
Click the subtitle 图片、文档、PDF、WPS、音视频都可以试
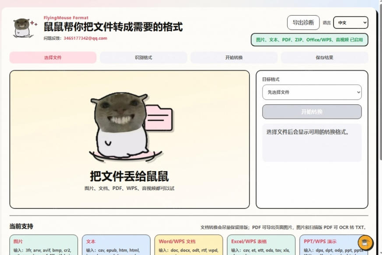coord(130,188)
